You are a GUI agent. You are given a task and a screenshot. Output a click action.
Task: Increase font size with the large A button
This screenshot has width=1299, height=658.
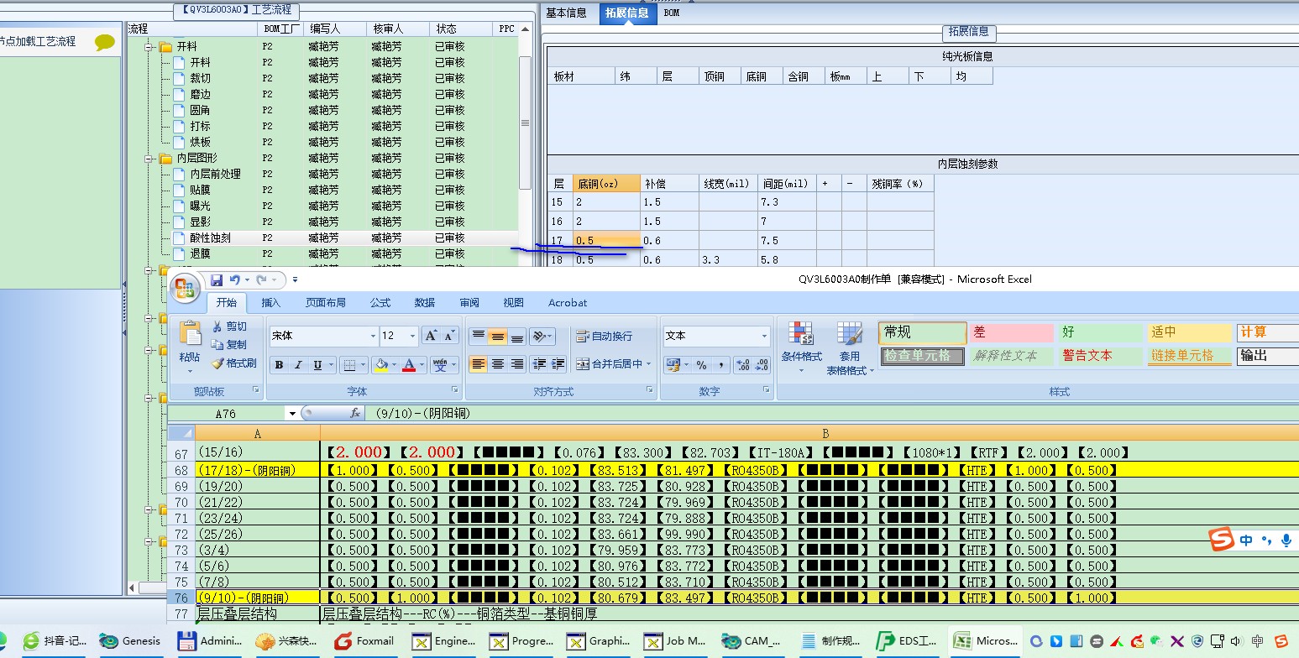(431, 336)
